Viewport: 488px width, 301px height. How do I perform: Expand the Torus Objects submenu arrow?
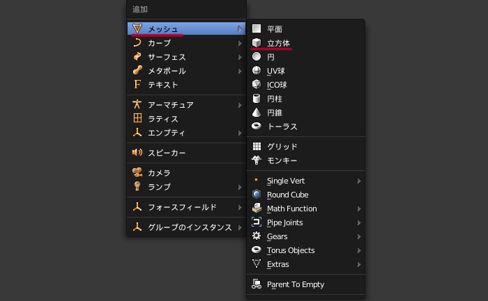click(359, 250)
